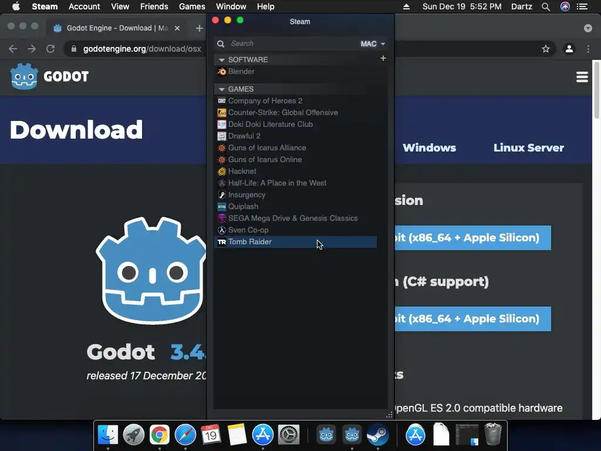Select Tomb Raider in the games list
601x451 pixels.
[295, 242]
